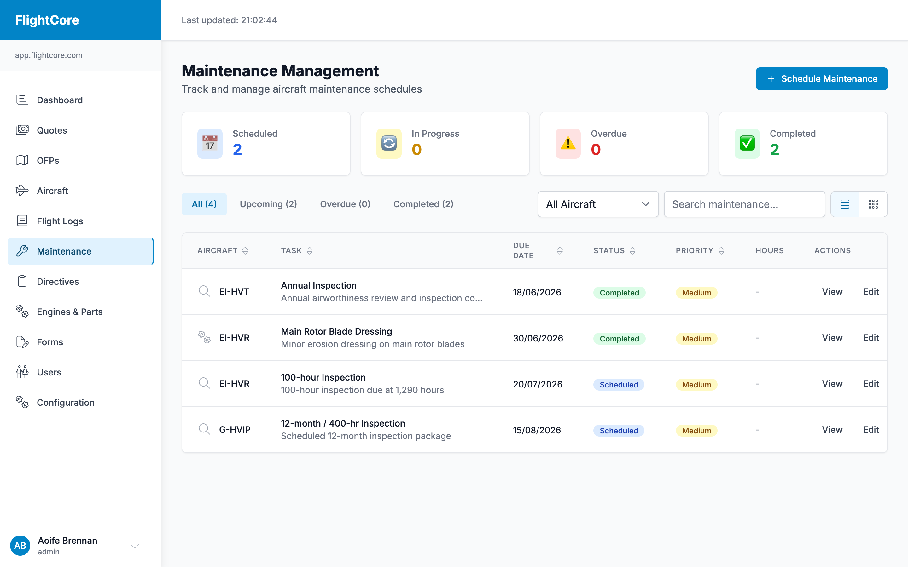The height and width of the screenshot is (567, 908).
Task: Click the due date 30/06/2026
Action: click(538, 338)
